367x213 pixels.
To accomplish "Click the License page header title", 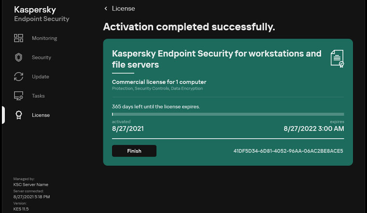I will point(123,8).
